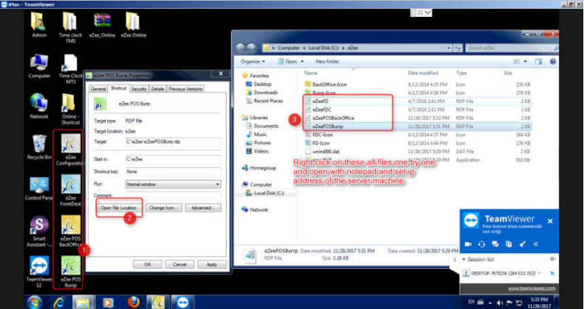The height and width of the screenshot is (309, 584).
Task: Sort files by Date modified column
Action: (423, 73)
